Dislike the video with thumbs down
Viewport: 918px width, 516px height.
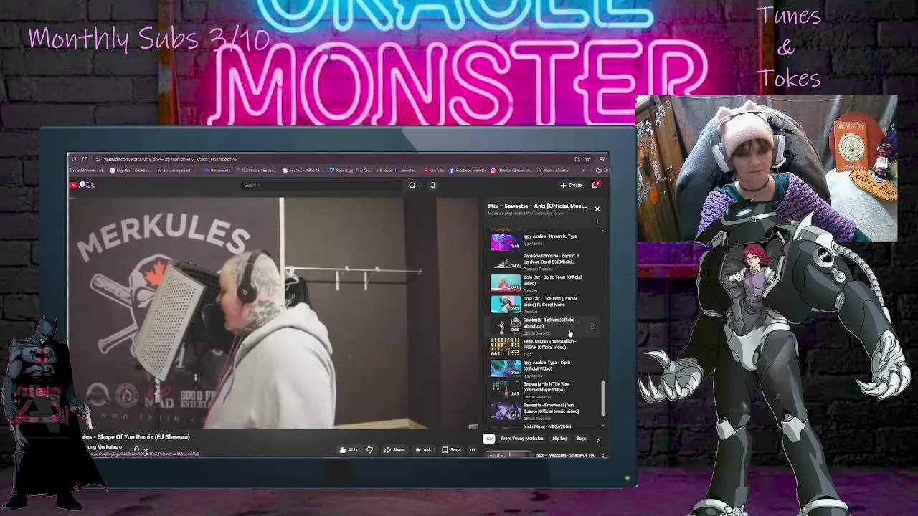[x=369, y=450]
